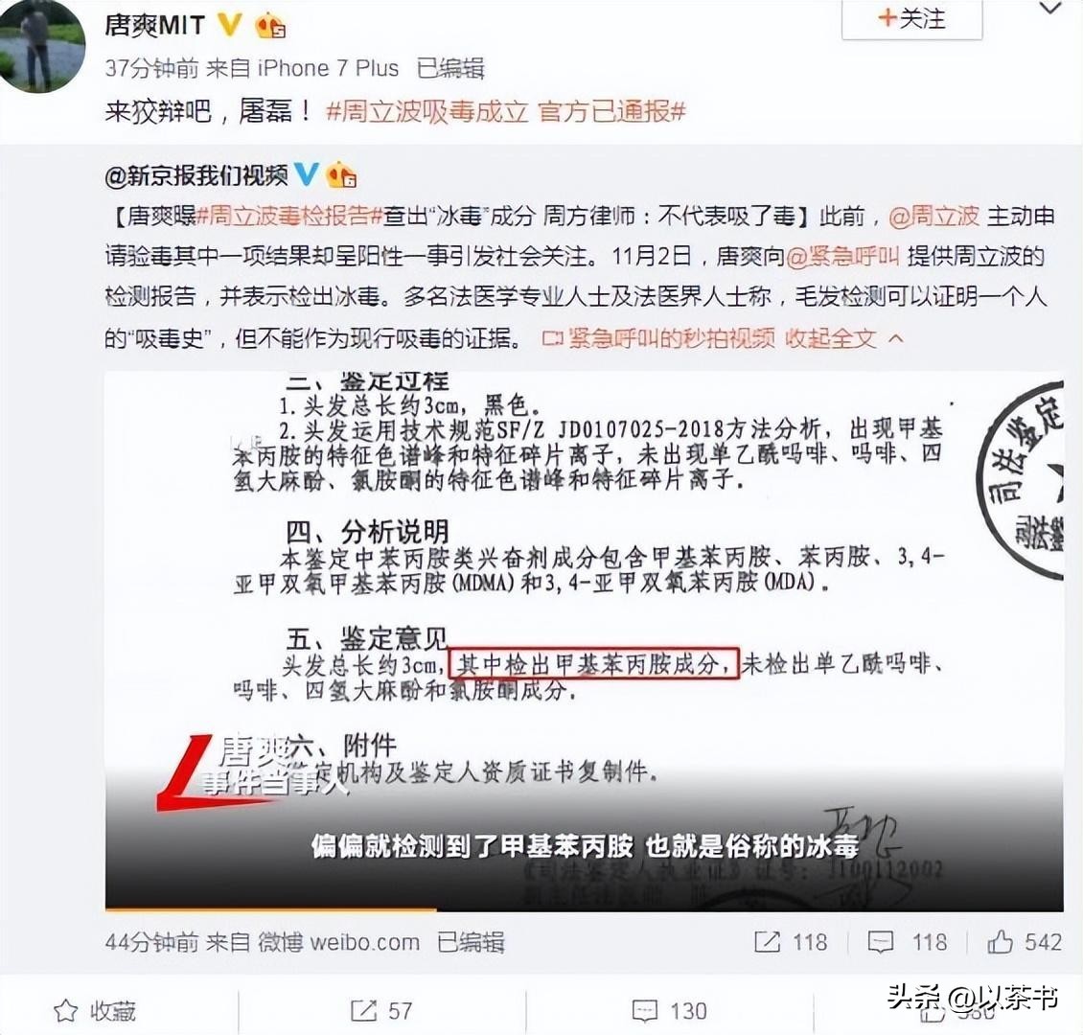Viewport: 1083px width, 1035px height.
Task: Open hashtag #周立波吸毒成立 官方已通报#
Action: (x=506, y=111)
